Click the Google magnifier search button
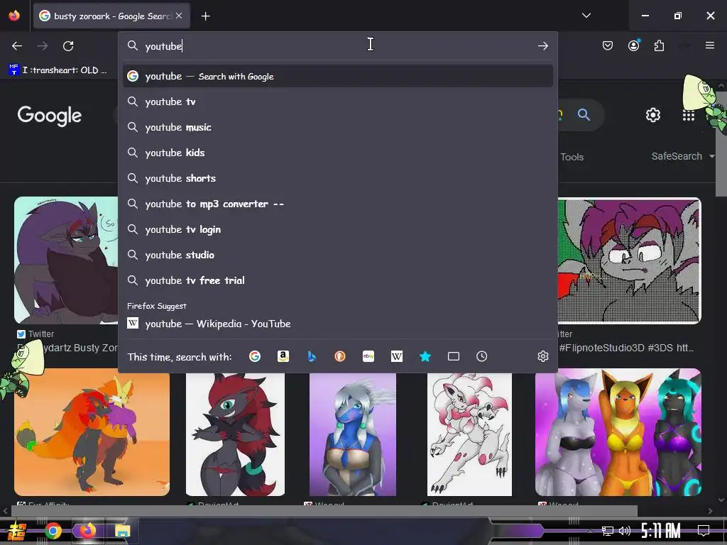This screenshot has height=545, width=727. 584,114
